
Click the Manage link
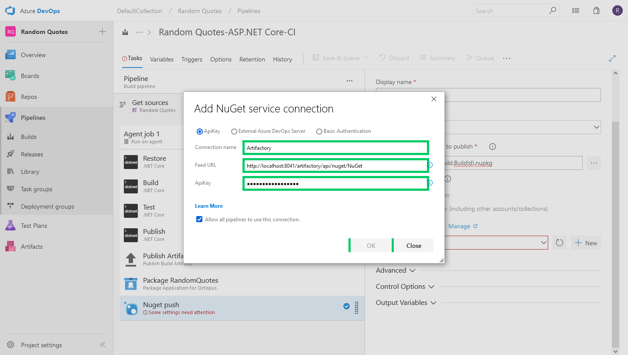coord(463,226)
